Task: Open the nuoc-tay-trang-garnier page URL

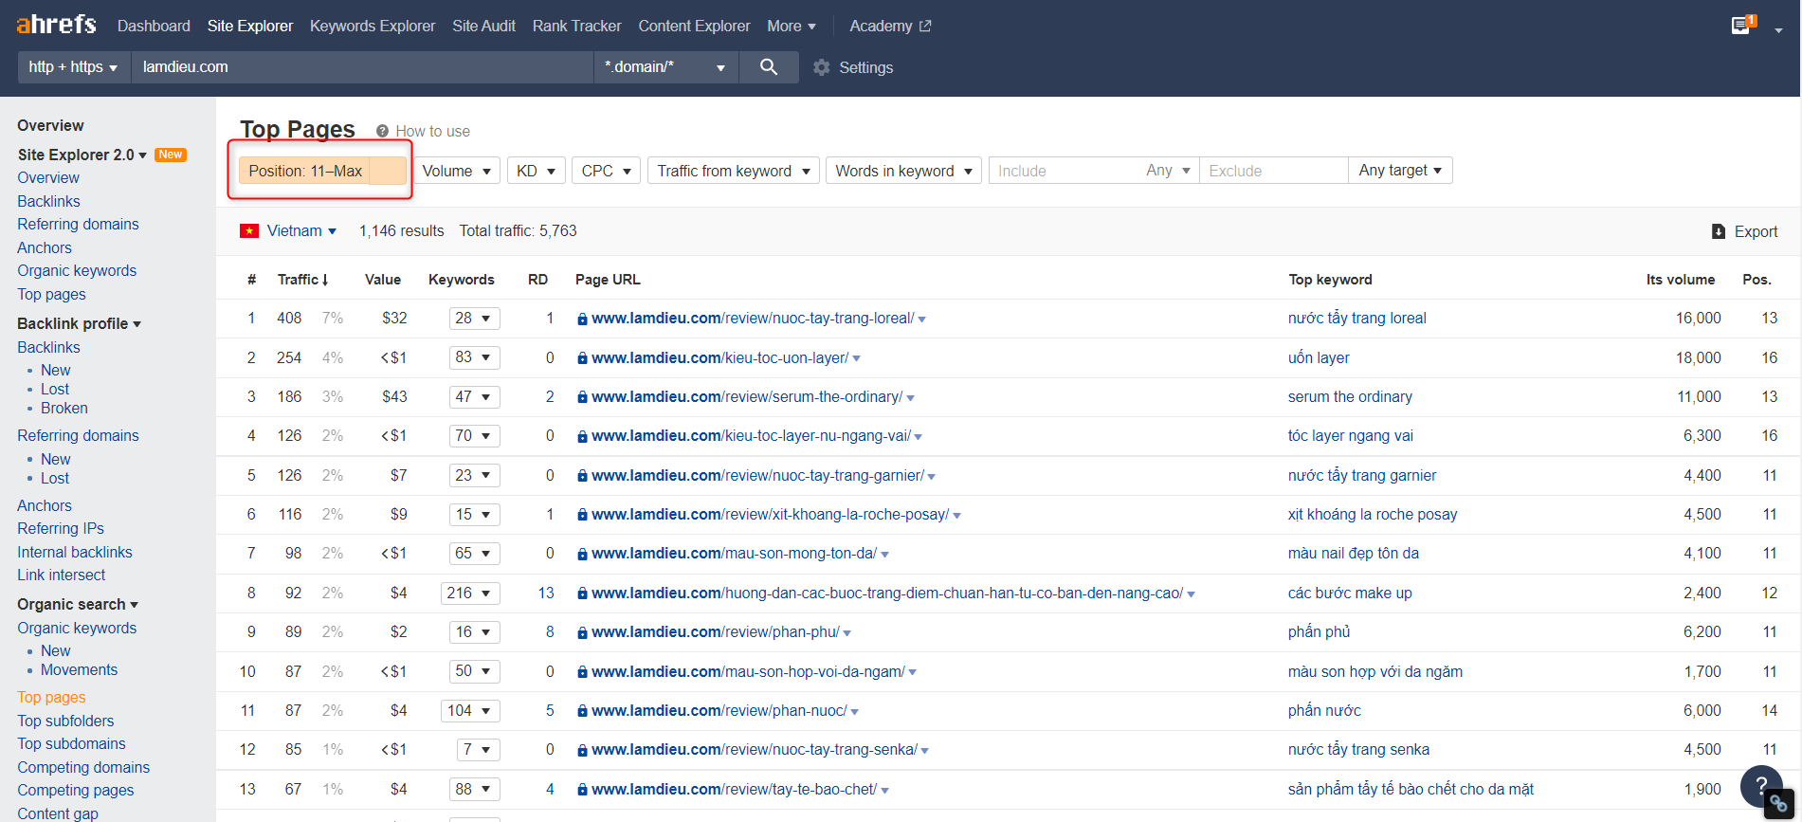Action: coord(757,476)
